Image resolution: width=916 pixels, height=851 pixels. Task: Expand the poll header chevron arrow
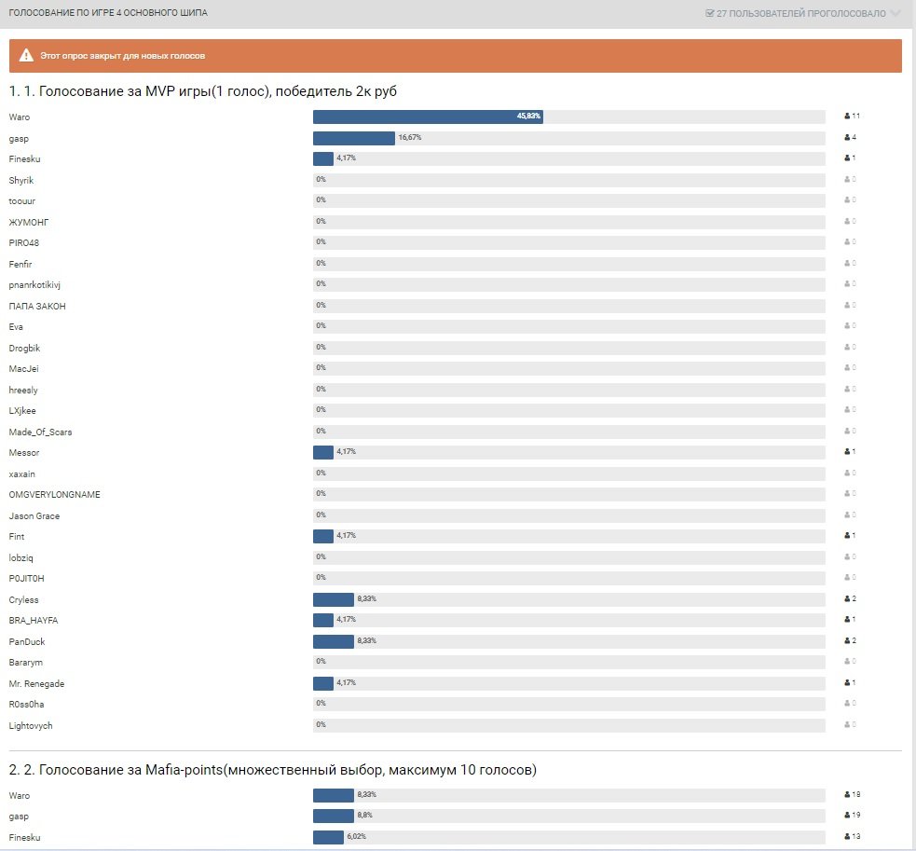click(895, 14)
